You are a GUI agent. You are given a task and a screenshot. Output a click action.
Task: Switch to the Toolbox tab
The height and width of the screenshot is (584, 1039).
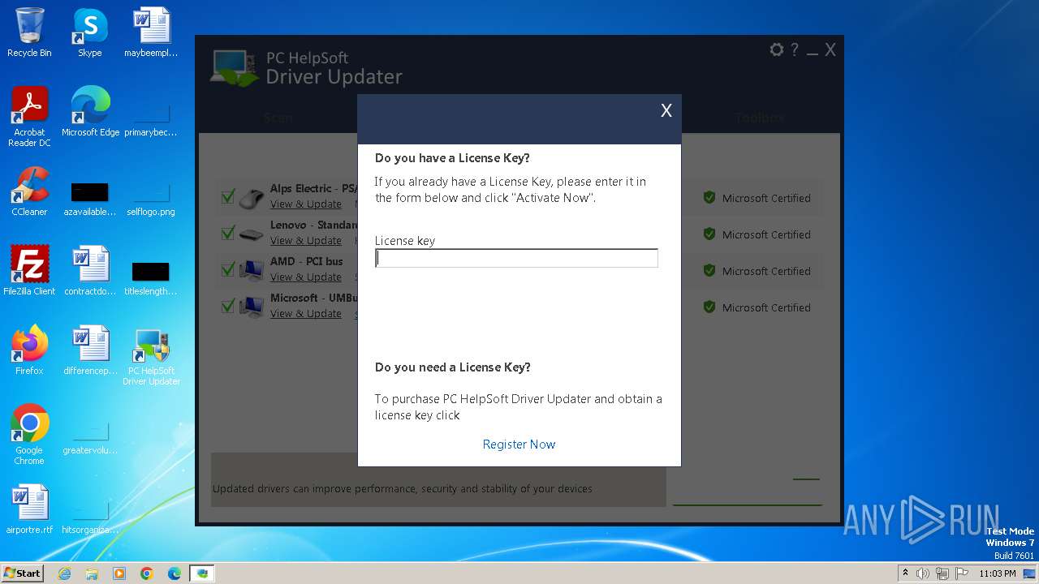[x=760, y=118]
